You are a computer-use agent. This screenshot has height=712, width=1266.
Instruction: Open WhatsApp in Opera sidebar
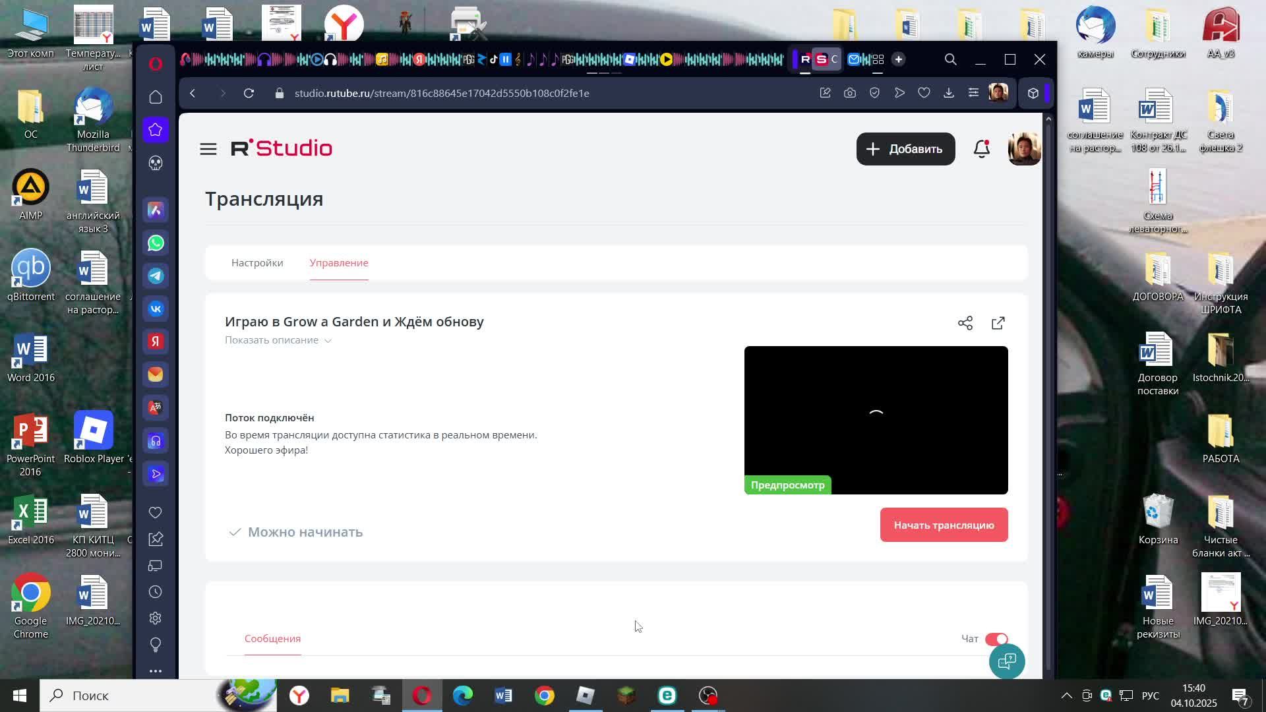(156, 243)
